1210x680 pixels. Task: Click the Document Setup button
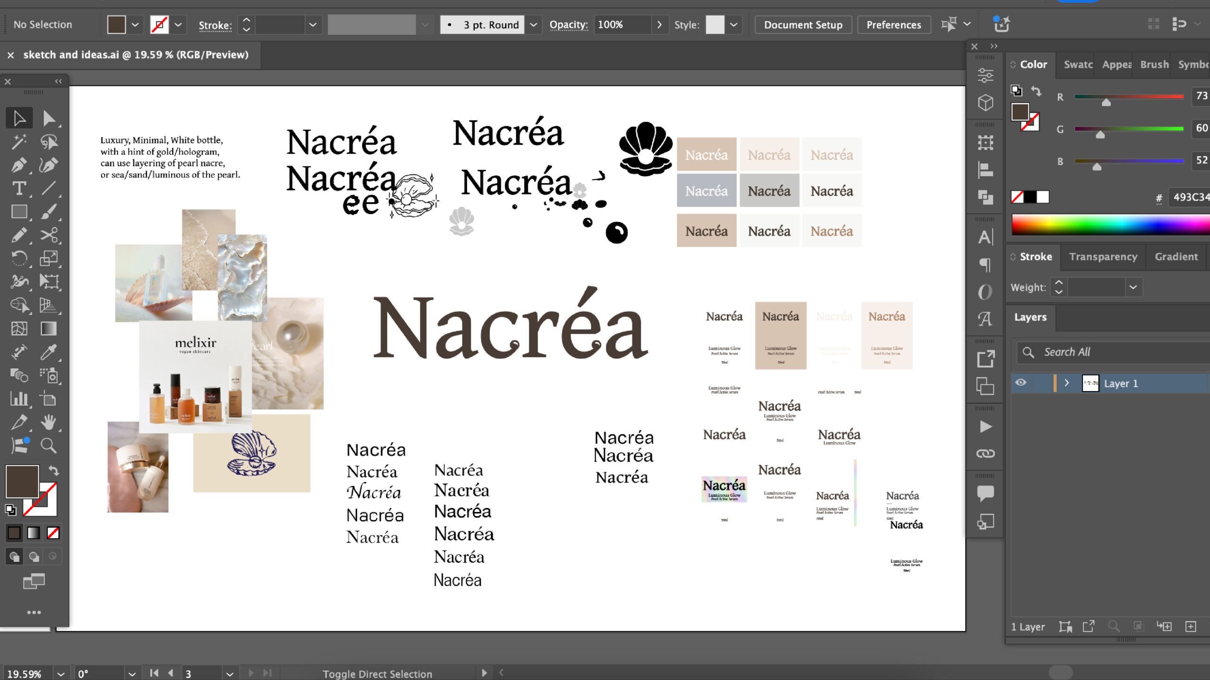pos(803,25)
